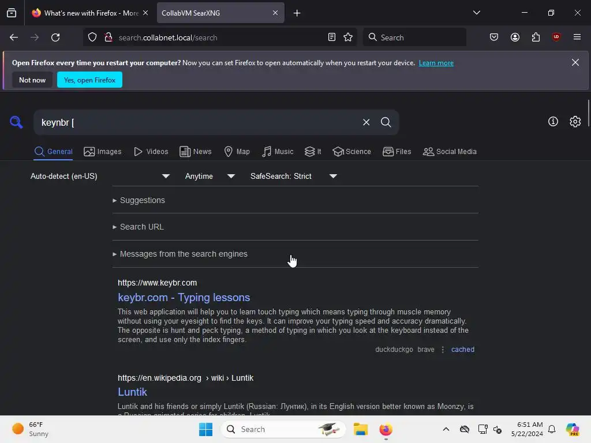Select the Social Media search category
591x443 pixels.
click(450, 152)
